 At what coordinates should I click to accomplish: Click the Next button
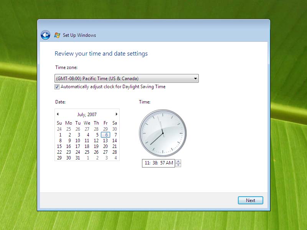tap(251, 200)
